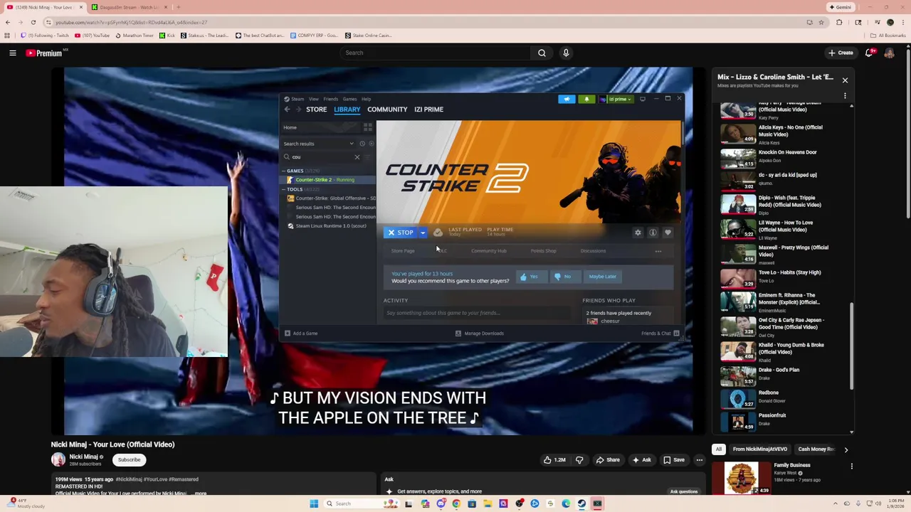
Task: Open Counter-Strike 2 manage gear icon
Action: click(x=638, y=233)
